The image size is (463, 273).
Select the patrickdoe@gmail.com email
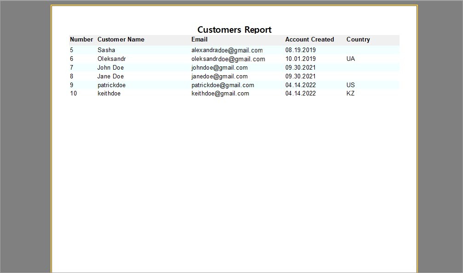click(x=223, y=85)
